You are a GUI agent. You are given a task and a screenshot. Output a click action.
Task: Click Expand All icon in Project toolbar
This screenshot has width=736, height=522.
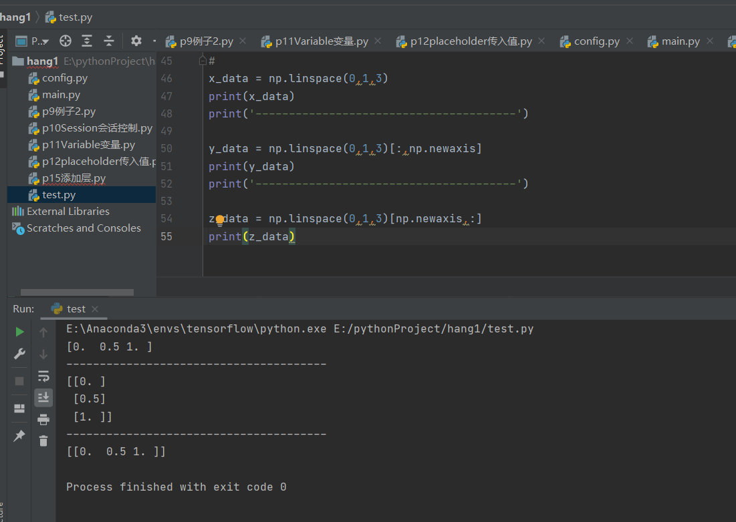click(87, 41)
